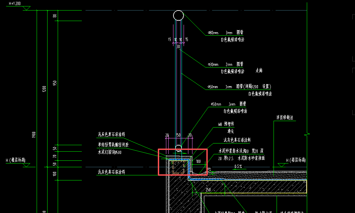Click the "70" vertical dimension text
The width and height of the screenshot is (355, 213).
[55, 156]
